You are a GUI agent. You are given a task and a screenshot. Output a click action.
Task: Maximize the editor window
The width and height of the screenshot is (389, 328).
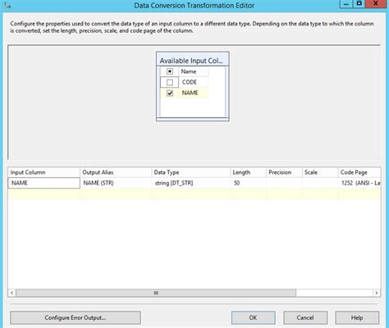359,4
